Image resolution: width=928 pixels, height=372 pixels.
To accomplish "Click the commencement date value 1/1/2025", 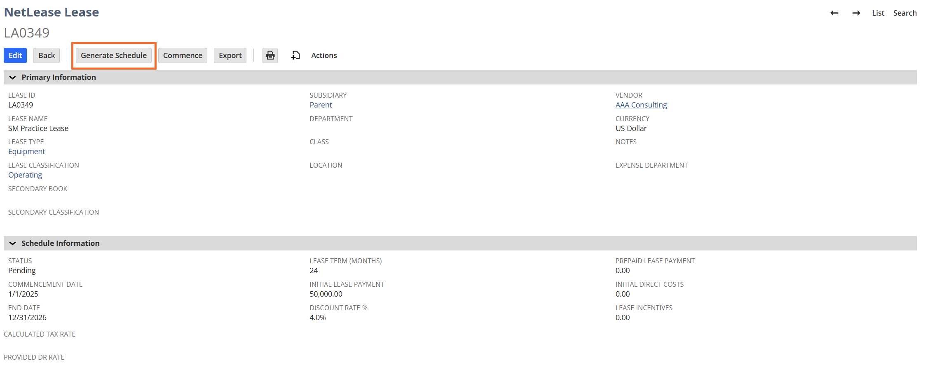I will [x=23, y=294].
